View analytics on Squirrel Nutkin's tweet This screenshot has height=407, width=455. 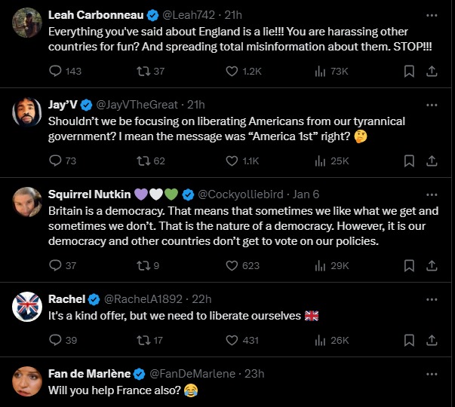tap(320, 265)
